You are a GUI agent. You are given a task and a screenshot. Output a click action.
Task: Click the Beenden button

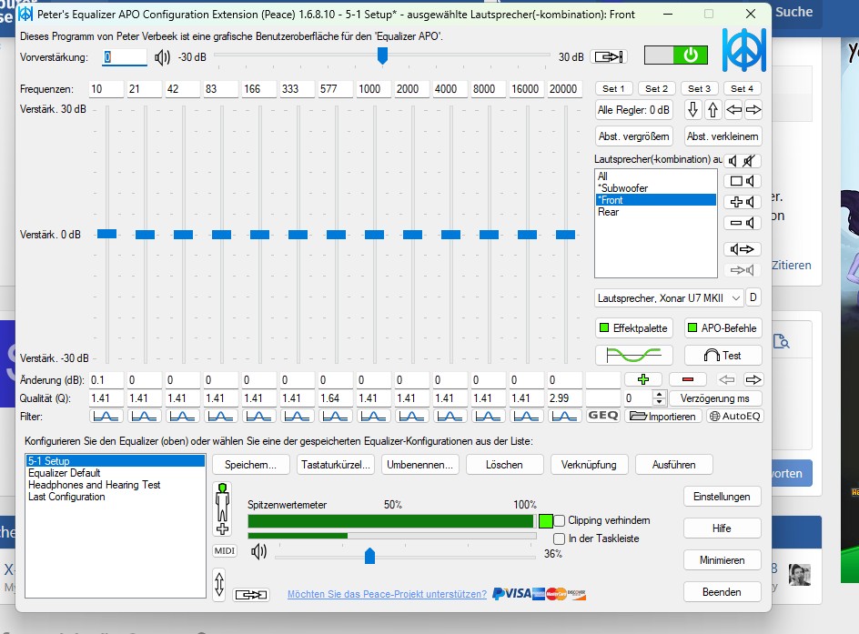pyautogui.click(x=722, y=592)
